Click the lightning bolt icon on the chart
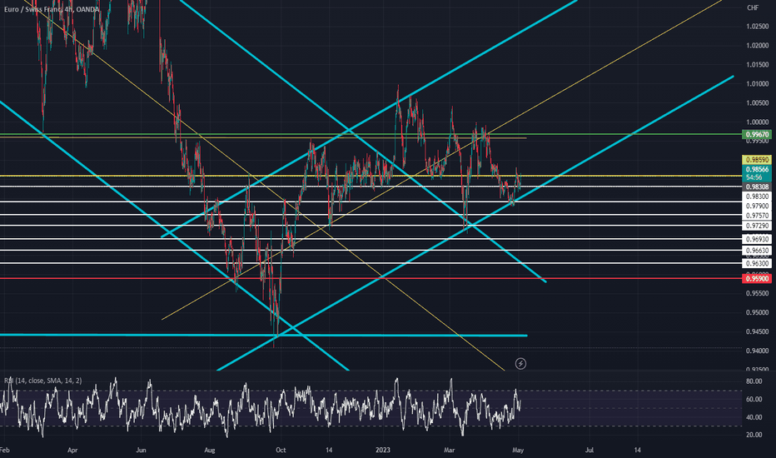The height and width of the screenshot is (458, 776). [x=520, y=364]
